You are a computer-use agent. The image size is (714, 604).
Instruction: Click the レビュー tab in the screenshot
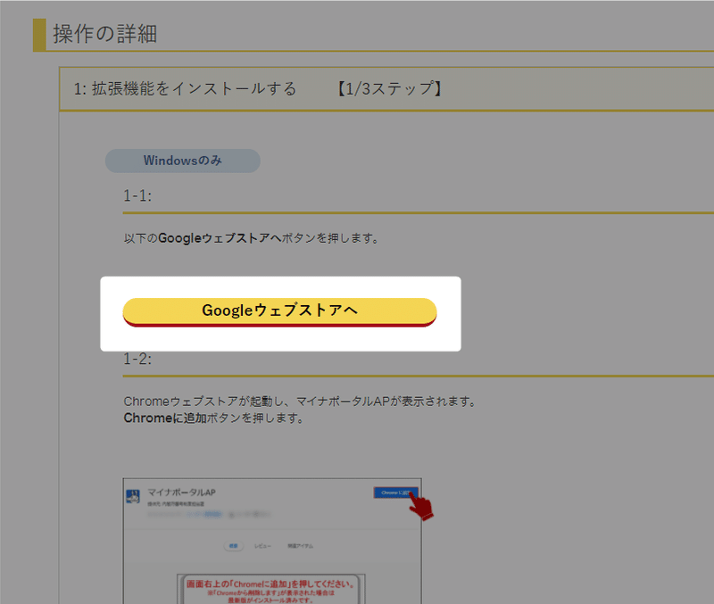pyautogui.click(x=262, y=546)
